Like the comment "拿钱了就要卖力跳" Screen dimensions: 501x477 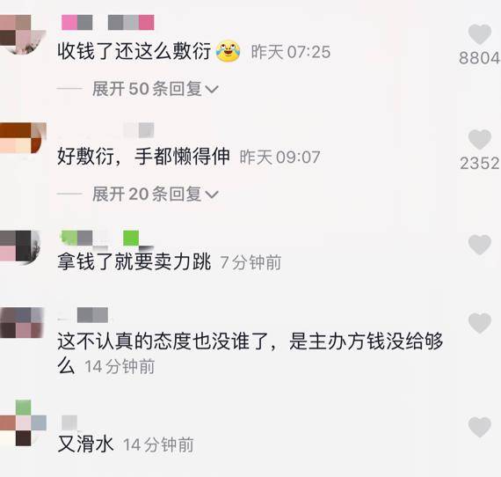click(479, 245)
